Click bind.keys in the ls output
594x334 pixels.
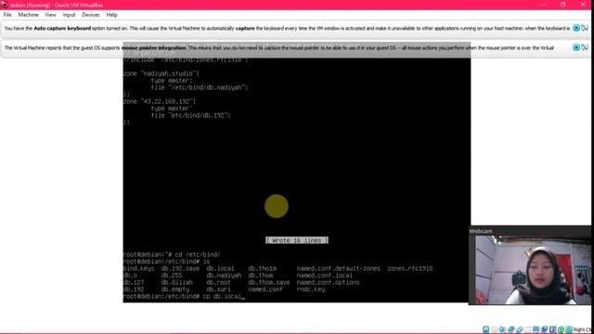[x=138, y=268]
